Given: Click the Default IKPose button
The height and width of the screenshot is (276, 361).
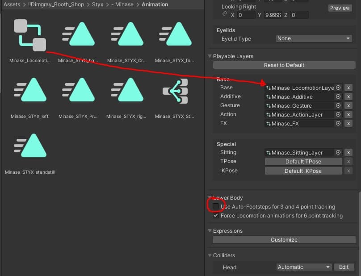Looking at the screenshot, I should tap(303, 171).
